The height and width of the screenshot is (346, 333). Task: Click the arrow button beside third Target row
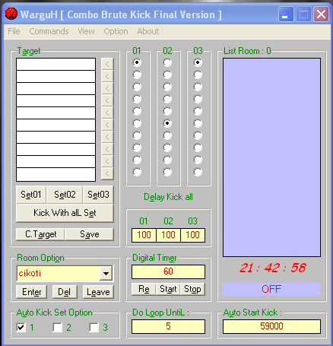(107, 88)
